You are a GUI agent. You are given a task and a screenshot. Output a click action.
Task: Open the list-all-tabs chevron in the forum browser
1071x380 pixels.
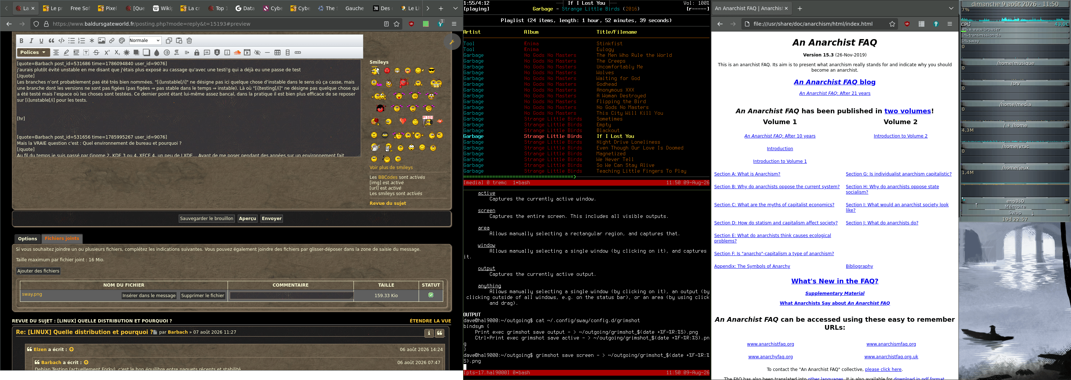[x=455, y=8]
